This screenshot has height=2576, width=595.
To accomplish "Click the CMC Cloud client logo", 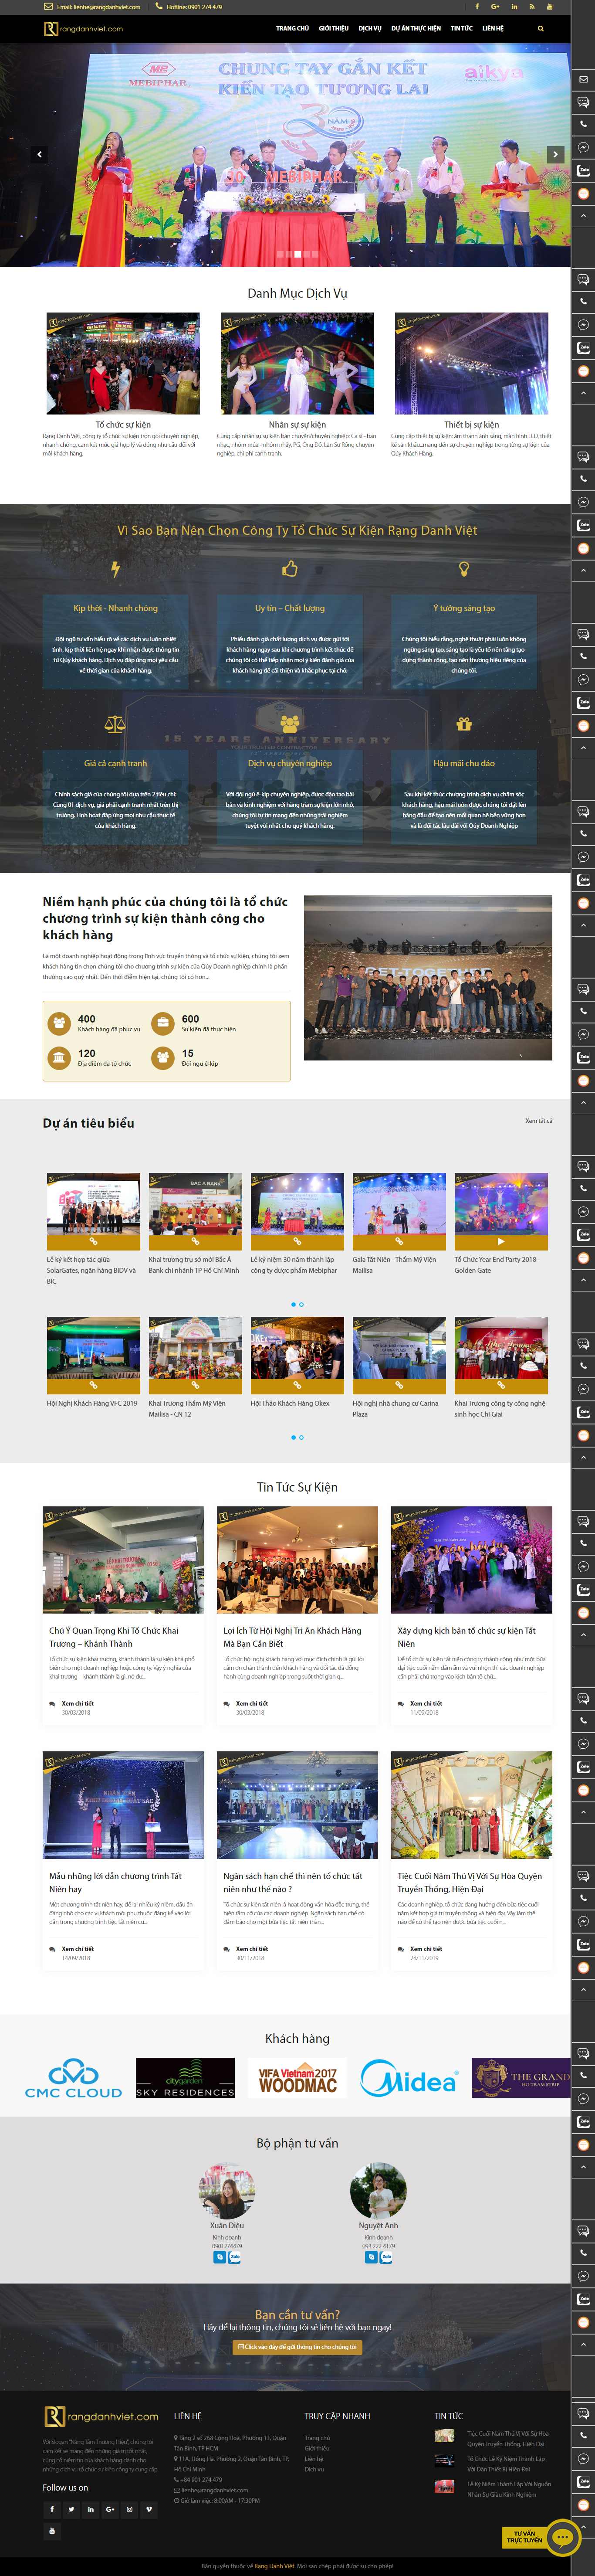I will point(73,2078).
